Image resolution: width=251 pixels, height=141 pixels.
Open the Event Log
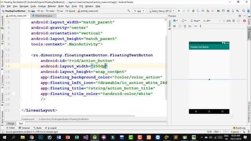tap(239, 128)
